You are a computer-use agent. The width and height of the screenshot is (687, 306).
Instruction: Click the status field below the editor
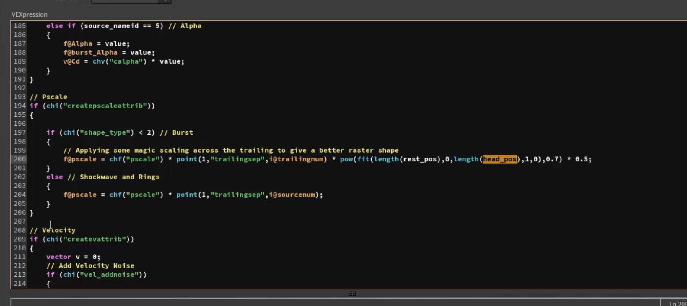pyautogui.click(x=335, y=303)
